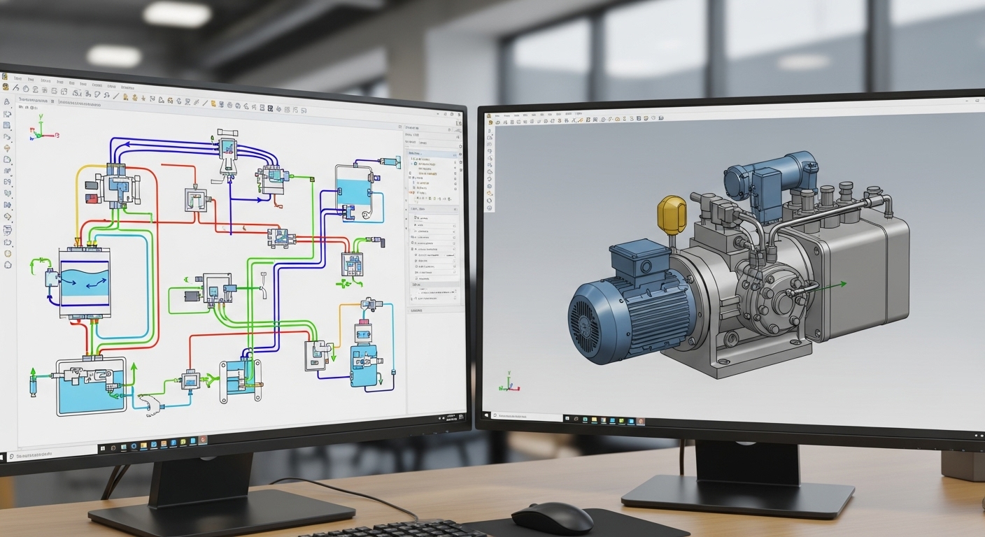Screen dimensions: 985x537
Task: Click the XYZ axis triad in the 3D view
Action: [x=509, y=382]
